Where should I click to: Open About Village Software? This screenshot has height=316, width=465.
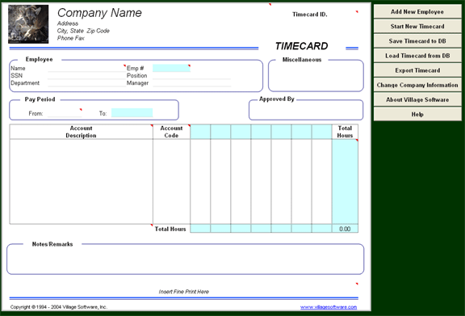click(417, 99)
